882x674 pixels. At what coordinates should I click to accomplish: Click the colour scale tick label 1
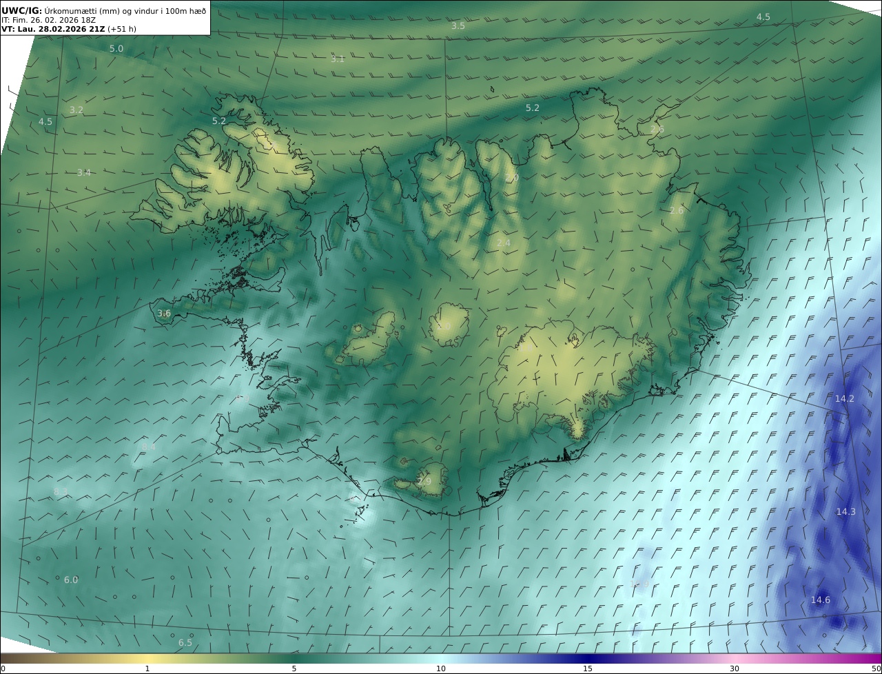pyautogui.click(x=147, y=668)
